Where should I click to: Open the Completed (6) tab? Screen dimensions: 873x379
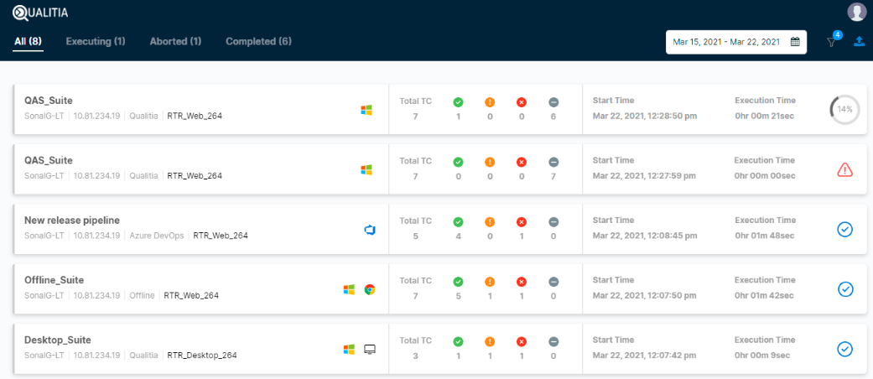pyautogui.click(x=258, y=42)
